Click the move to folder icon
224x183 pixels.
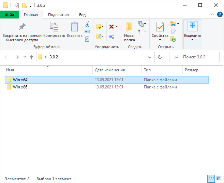tap(99, 27)
